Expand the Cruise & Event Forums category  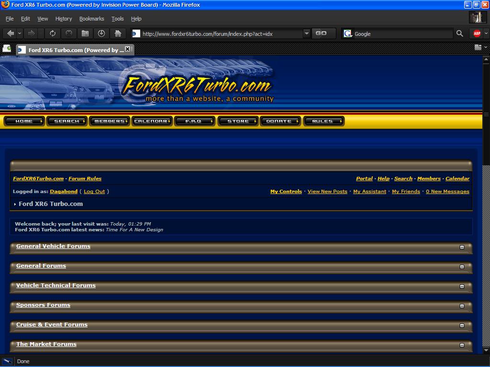(x=462, y=326)
